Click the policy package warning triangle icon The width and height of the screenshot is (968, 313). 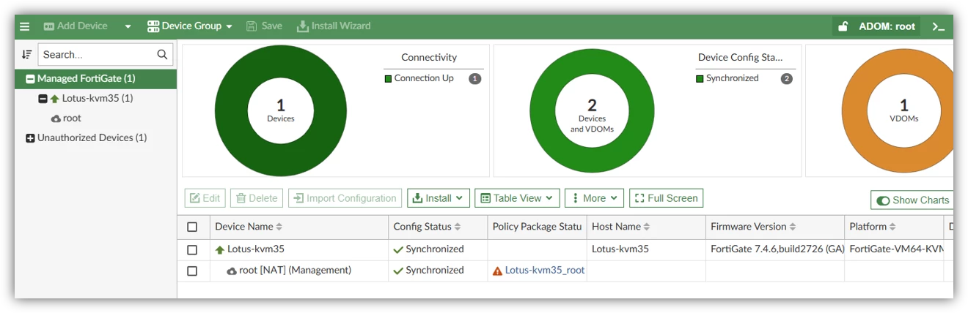point(498,271)
